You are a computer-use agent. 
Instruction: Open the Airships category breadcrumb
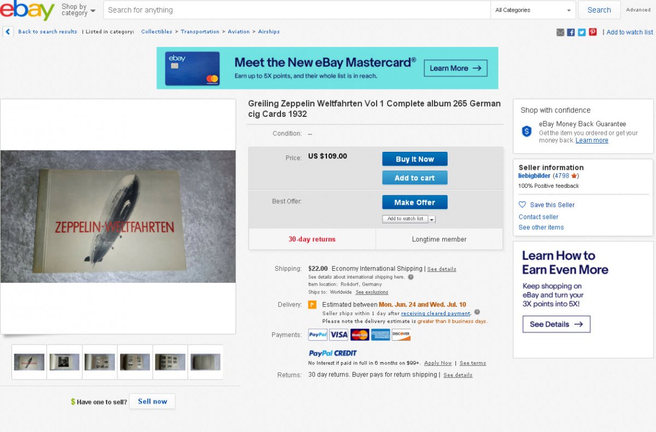pyautogui.click(x=269, y=32)
